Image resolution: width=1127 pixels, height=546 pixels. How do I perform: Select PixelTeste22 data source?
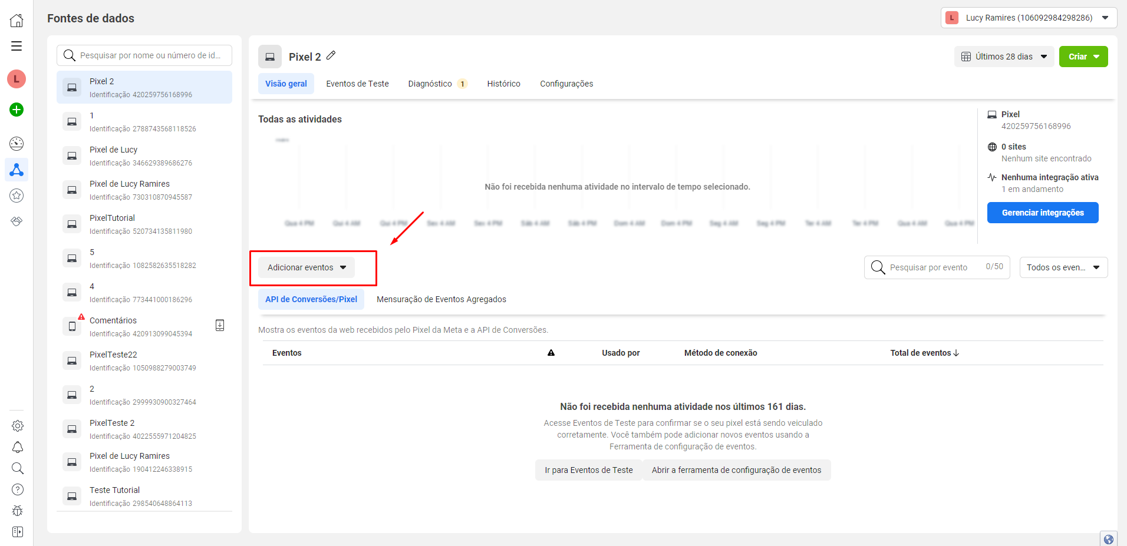[x=144, y=360]
